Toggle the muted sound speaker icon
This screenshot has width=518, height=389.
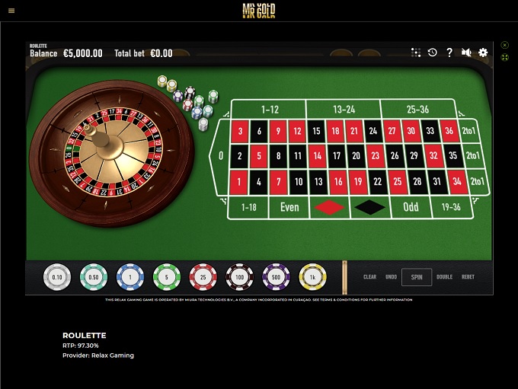466,53
